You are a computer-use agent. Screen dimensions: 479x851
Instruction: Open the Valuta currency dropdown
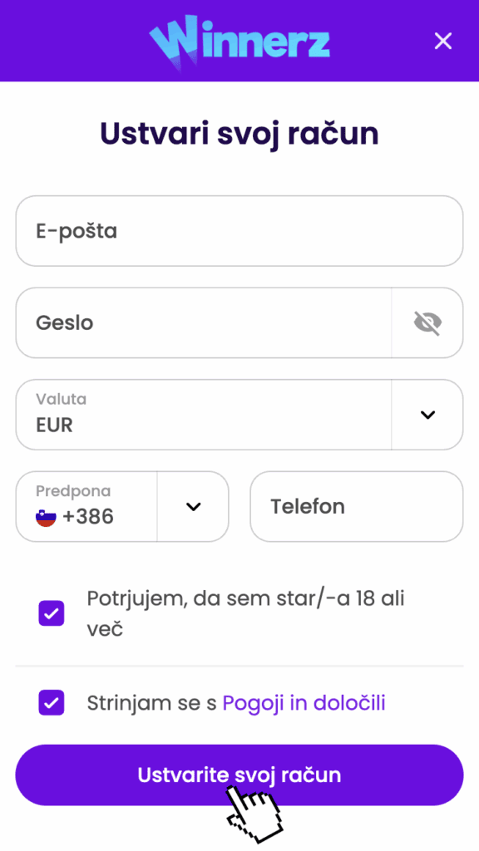pyautogui.click(x=427, y=415)
